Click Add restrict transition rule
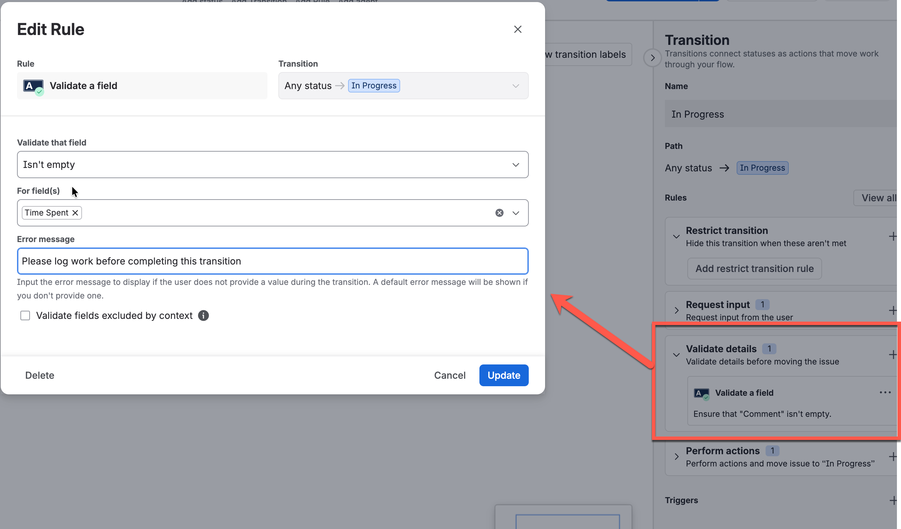The image size is (901, 529). point(754,268)
